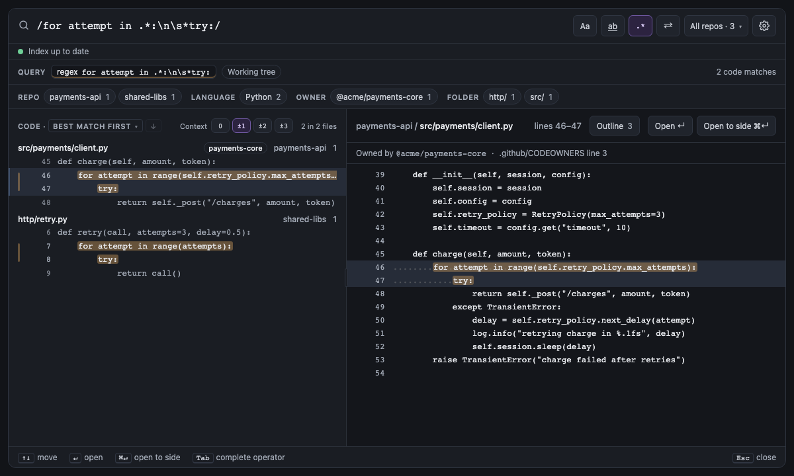The width and height of the screenshot is (794, 476).
Task: Set context lines to ±2
Action: pyautogui.click(x=263, y=126)
